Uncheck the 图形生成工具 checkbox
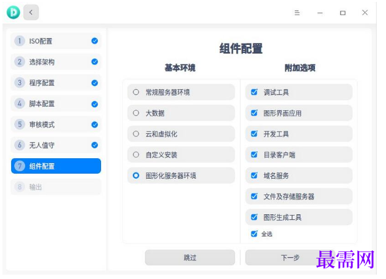Image resolution: width=386 pixels, height=279 pixels. click(x=254, y=217)
